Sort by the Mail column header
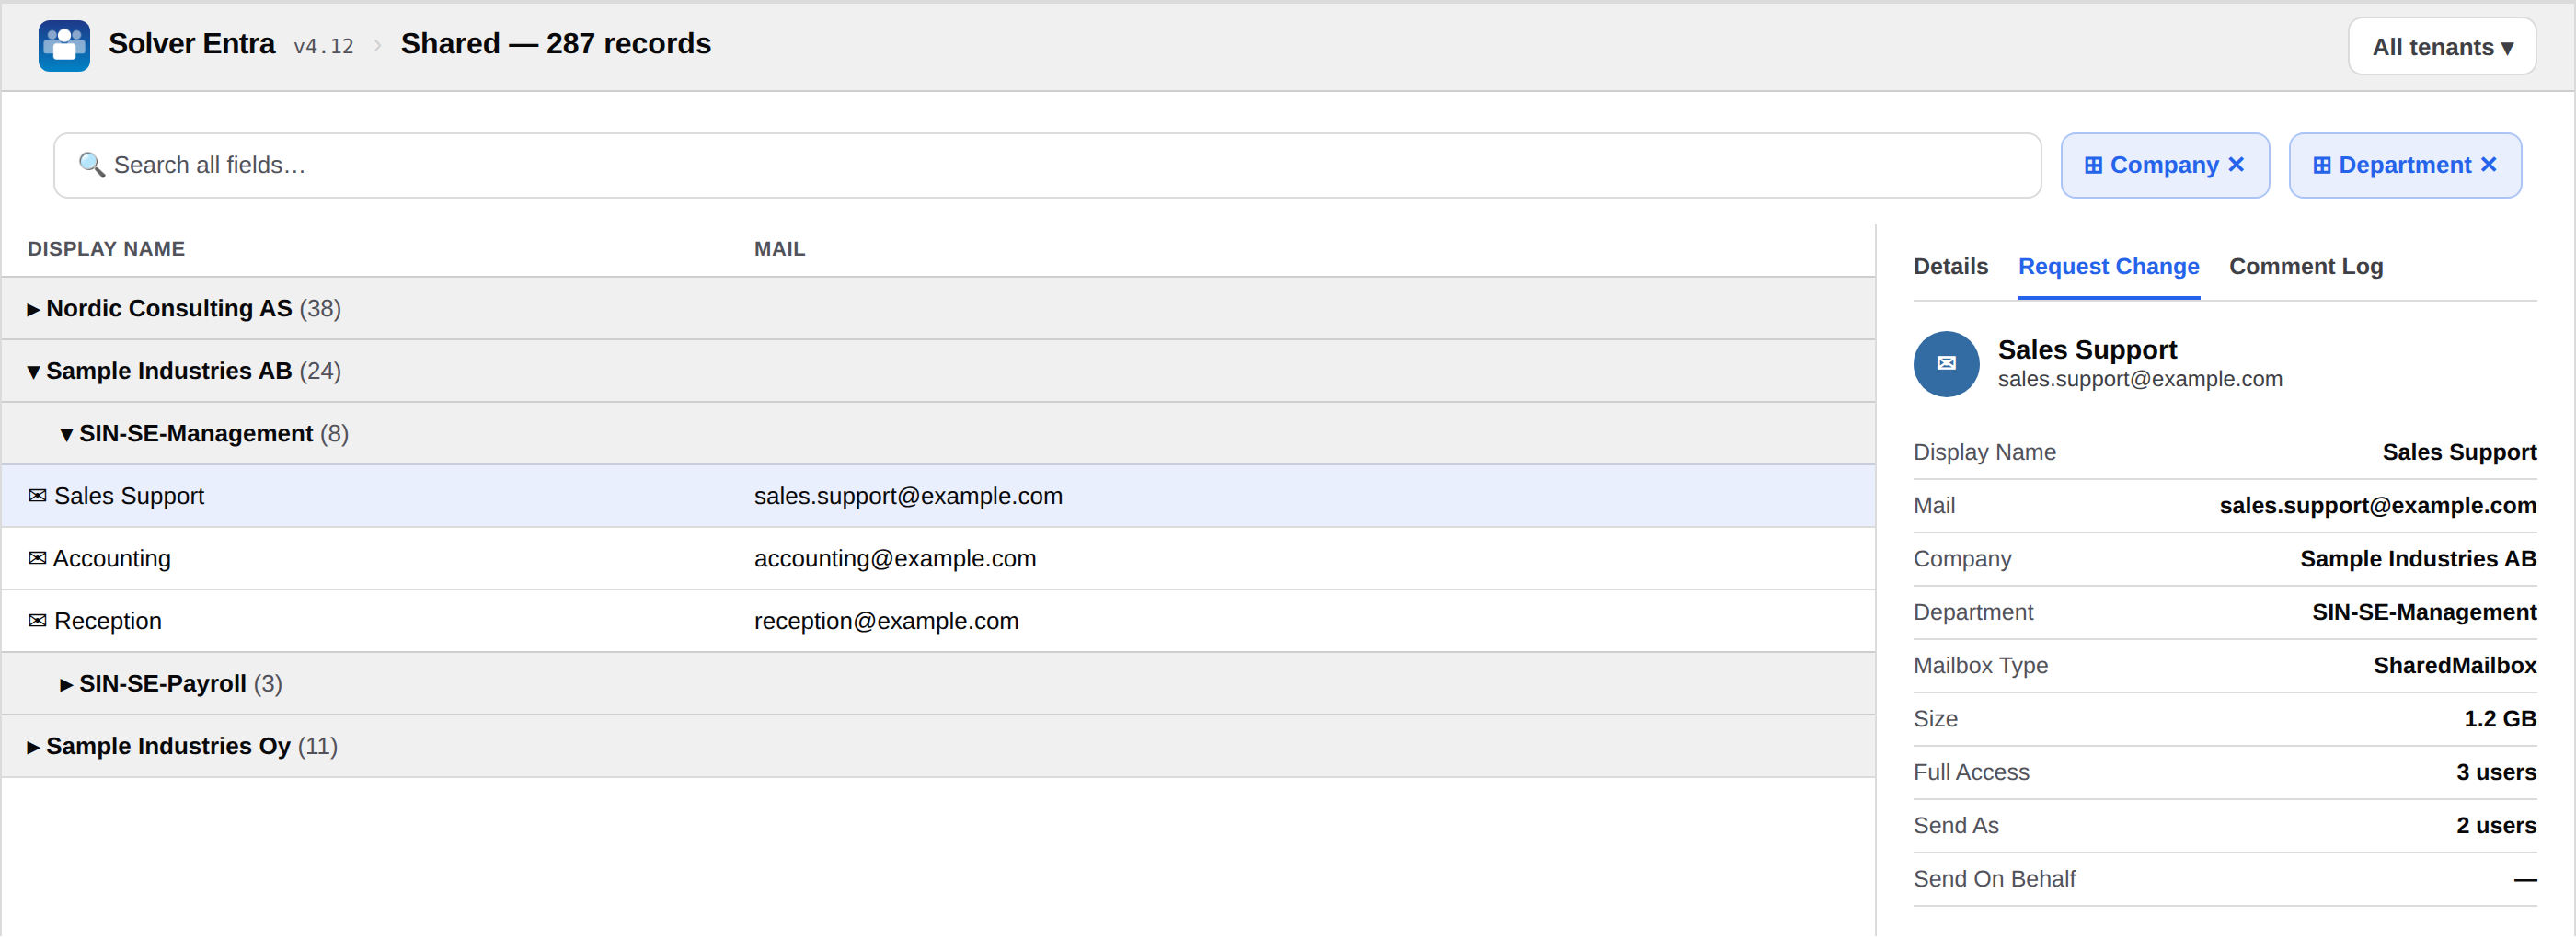Image resolution: width=2576 pixels, height=938 pixels. (x=779, y=249)
